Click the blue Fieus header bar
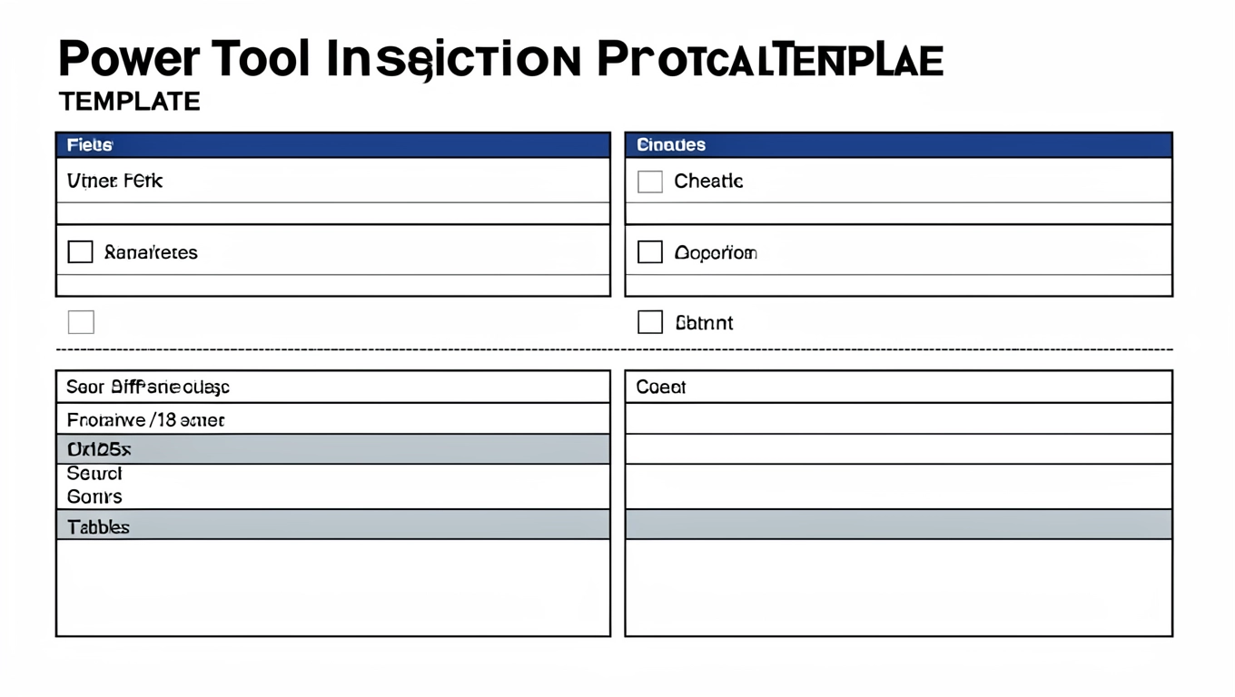Screen dimensions: 1235x697 pos(332,145)
